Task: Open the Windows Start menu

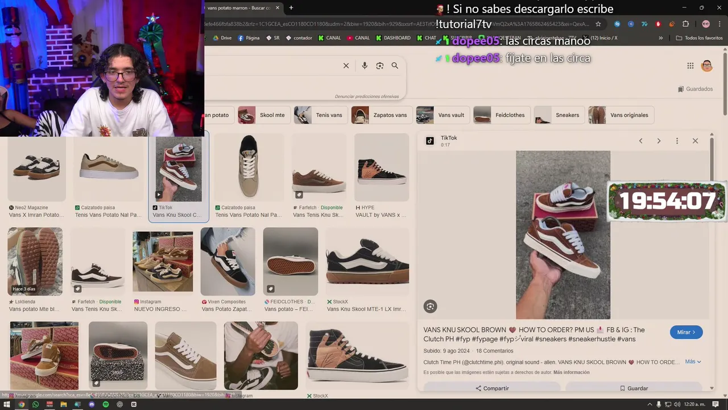Action: pyautogui.click(x=7, y=404)
